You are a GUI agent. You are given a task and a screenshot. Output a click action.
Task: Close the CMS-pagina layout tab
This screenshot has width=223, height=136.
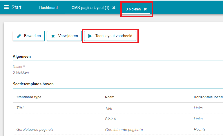pos(114,8)
